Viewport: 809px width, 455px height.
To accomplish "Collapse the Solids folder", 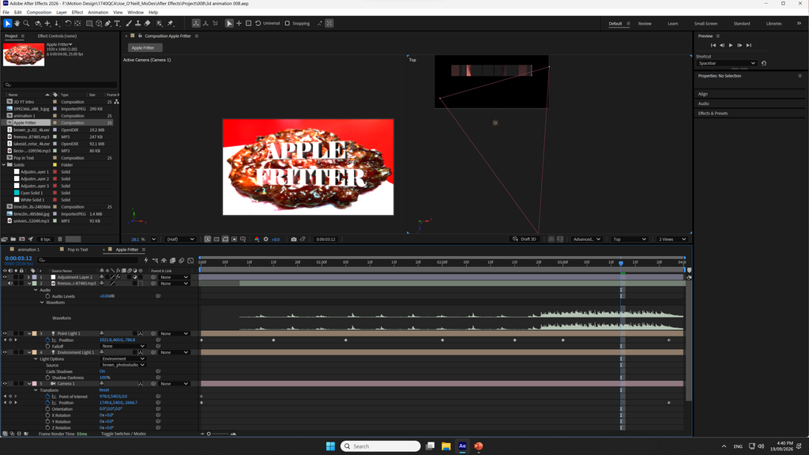I will 4,165.
